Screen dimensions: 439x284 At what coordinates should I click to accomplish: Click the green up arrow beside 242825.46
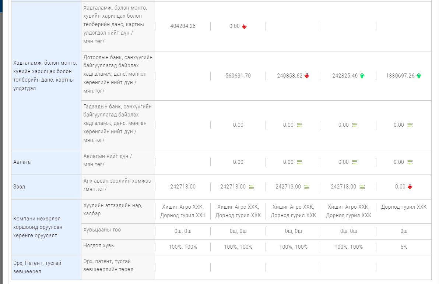[362, 76]
